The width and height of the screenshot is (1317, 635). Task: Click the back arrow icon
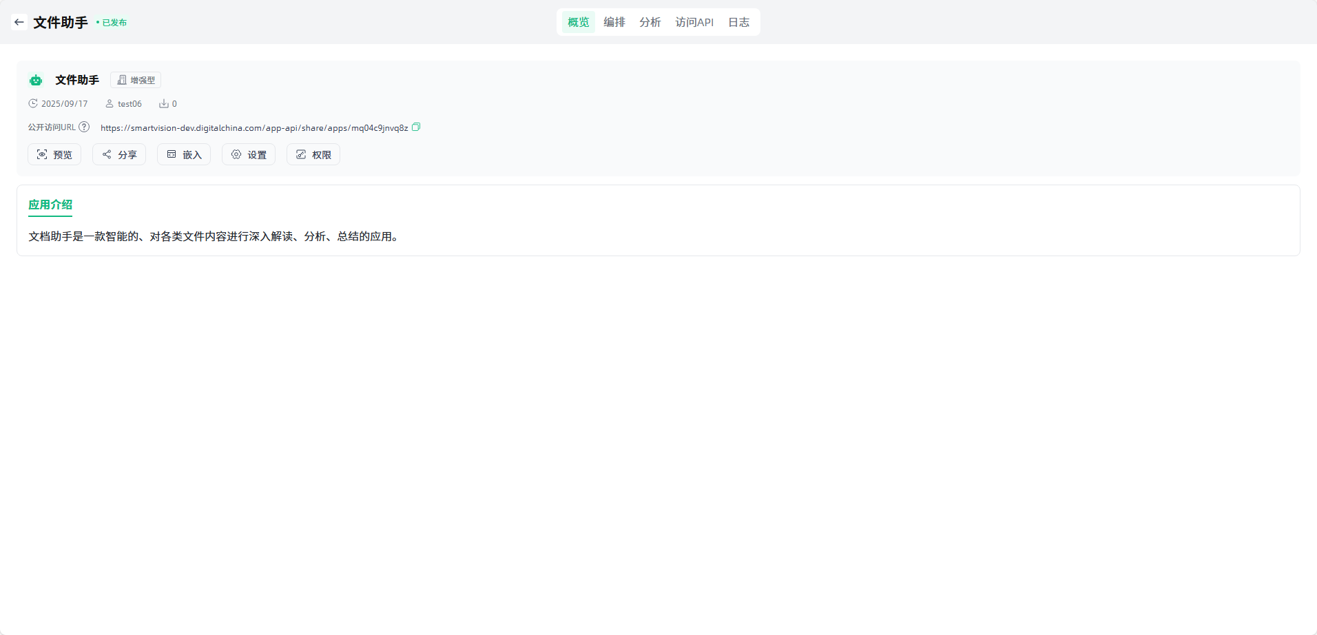pos(19,22)
